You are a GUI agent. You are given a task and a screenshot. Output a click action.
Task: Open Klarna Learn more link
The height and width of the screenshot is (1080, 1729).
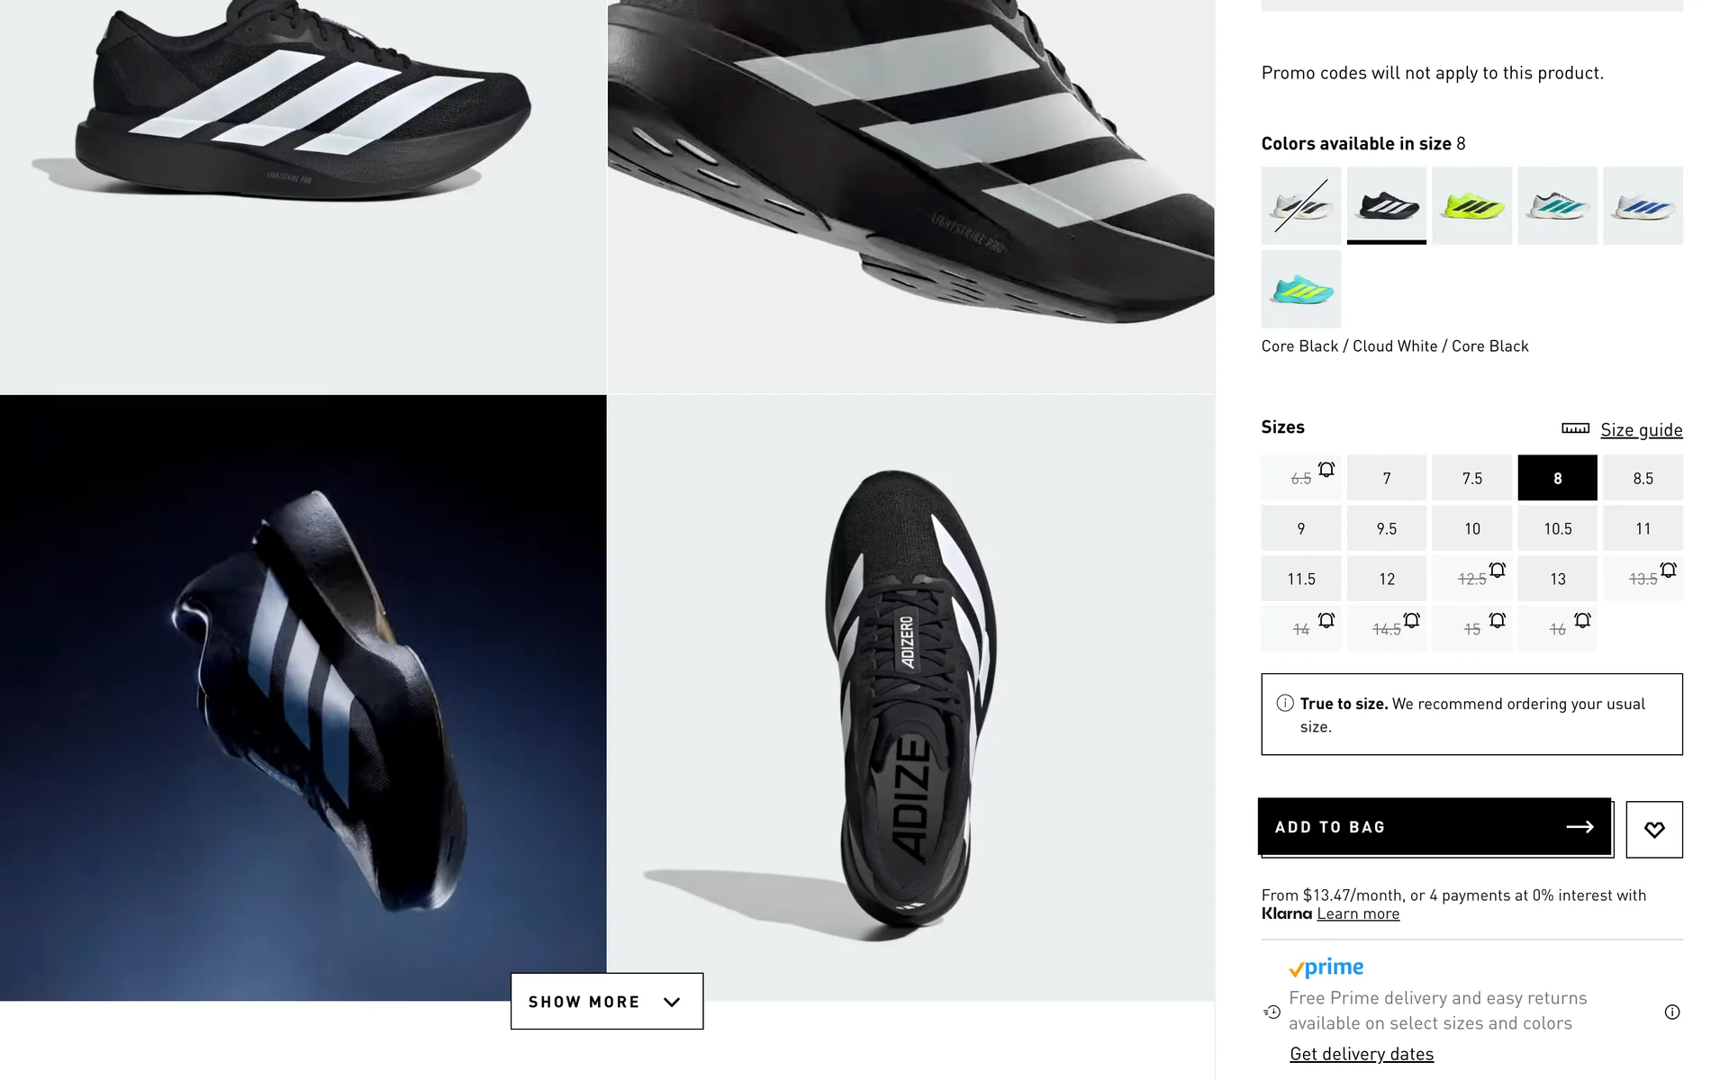1358,914
